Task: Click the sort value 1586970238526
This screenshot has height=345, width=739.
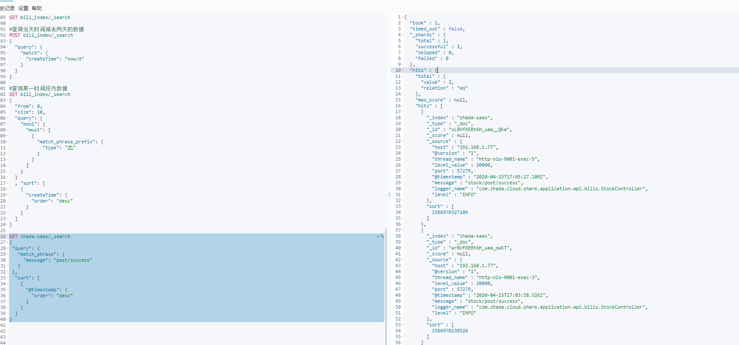Action: pyautogui.click(x=450, y=331)
